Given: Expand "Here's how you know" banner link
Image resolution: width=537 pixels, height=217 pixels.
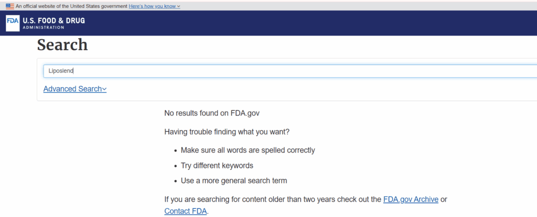Looking at the screenshot, I should [155, 6].
